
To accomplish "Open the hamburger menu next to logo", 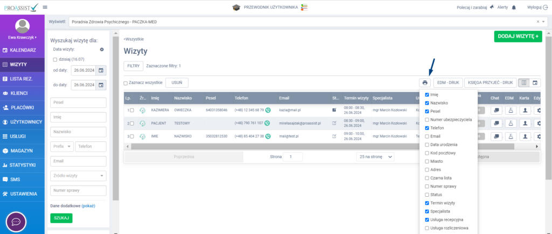I will coord(45,7).
